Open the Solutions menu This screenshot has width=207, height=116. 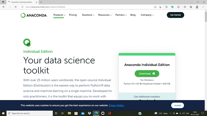[87, 15]
